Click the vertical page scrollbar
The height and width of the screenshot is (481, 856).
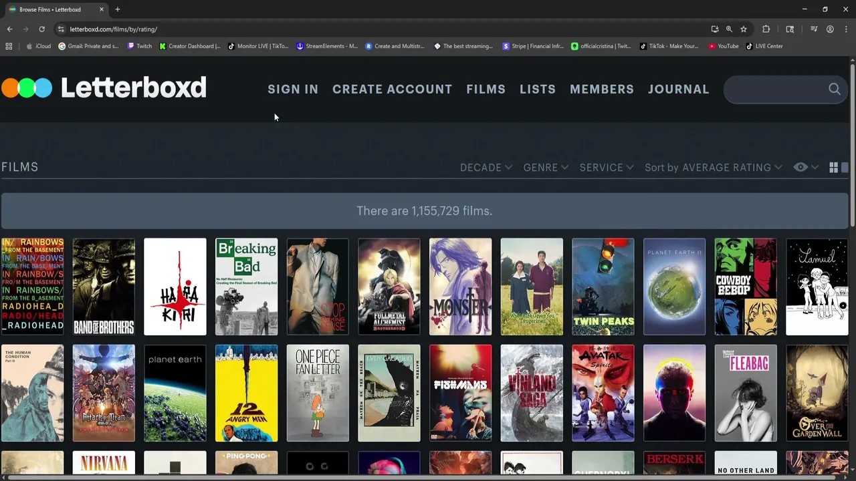coord(853,144)
